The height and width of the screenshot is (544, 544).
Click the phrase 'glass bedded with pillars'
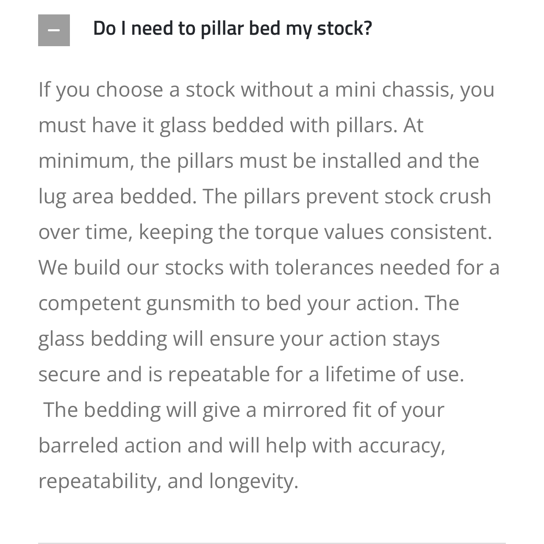click(x=279, y=125)
